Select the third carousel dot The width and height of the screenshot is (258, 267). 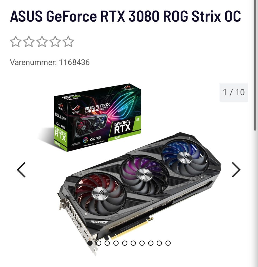[x=107, y=243]
